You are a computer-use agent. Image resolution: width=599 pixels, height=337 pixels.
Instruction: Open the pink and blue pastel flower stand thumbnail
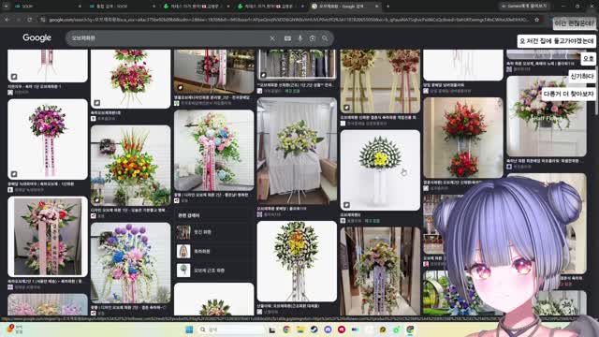[x=214, y=150]
